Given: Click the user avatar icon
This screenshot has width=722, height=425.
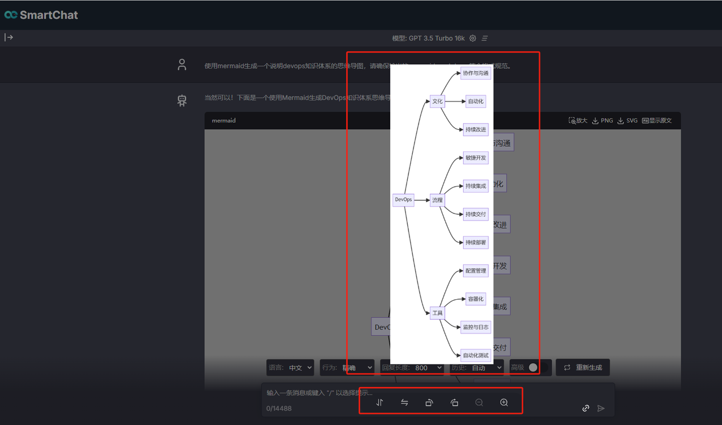Looking at the screenshot, I should tap(182, 64).
